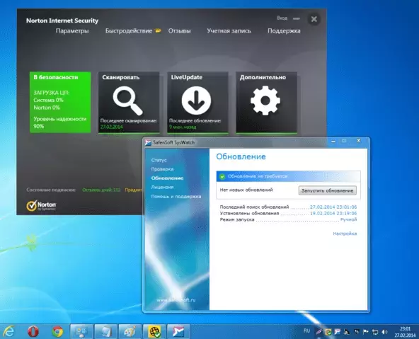419x339 pixels.
Task: Switch to SysWatch taskbar button
Action: click(178, 331)
